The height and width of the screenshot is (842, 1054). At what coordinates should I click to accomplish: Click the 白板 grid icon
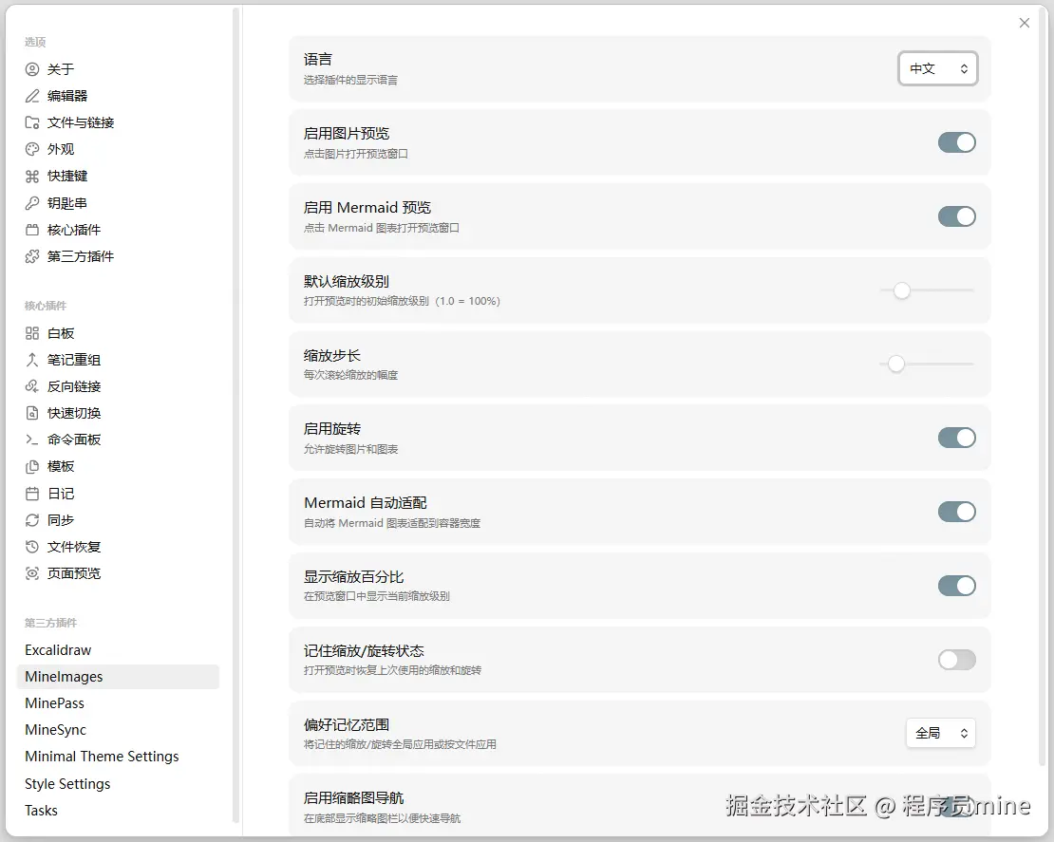coord(31,333)
